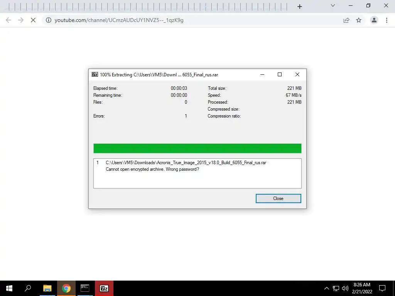The image size is (395, 296).
Task: Click the Errors: 1 count value
Action: tap(186, 116)
